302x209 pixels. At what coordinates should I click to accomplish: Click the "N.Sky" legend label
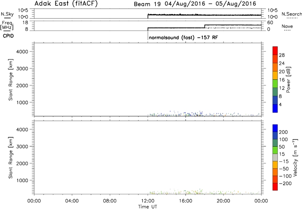click(x=7, y=14)
